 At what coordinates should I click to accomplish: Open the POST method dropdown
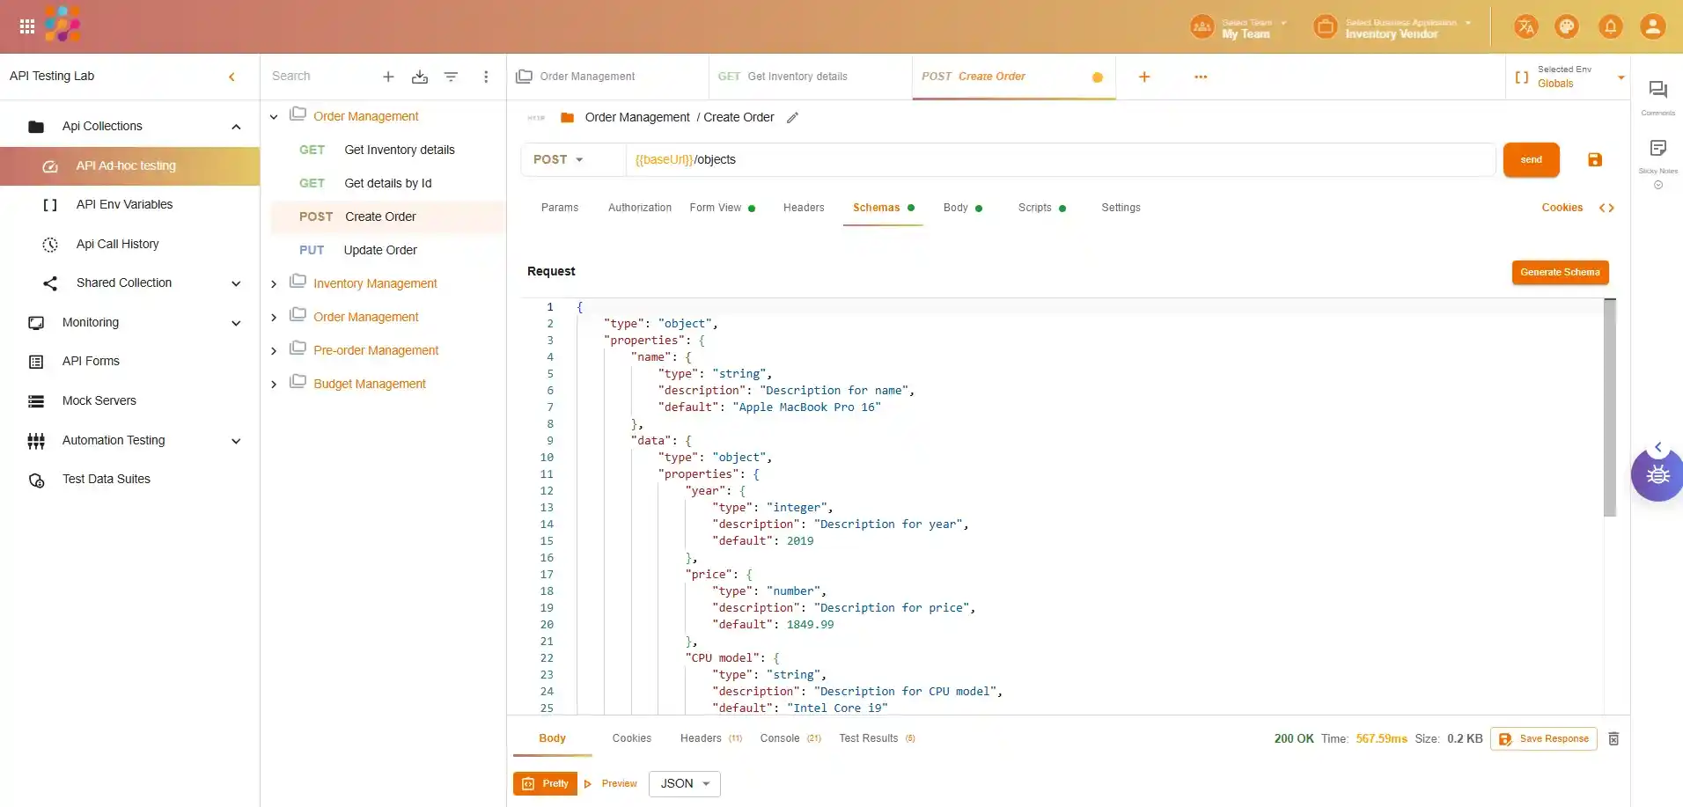pyautogui.click(x=558, y=160)
